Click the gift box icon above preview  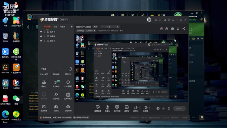pyautogui.click(x=161, y=29)
